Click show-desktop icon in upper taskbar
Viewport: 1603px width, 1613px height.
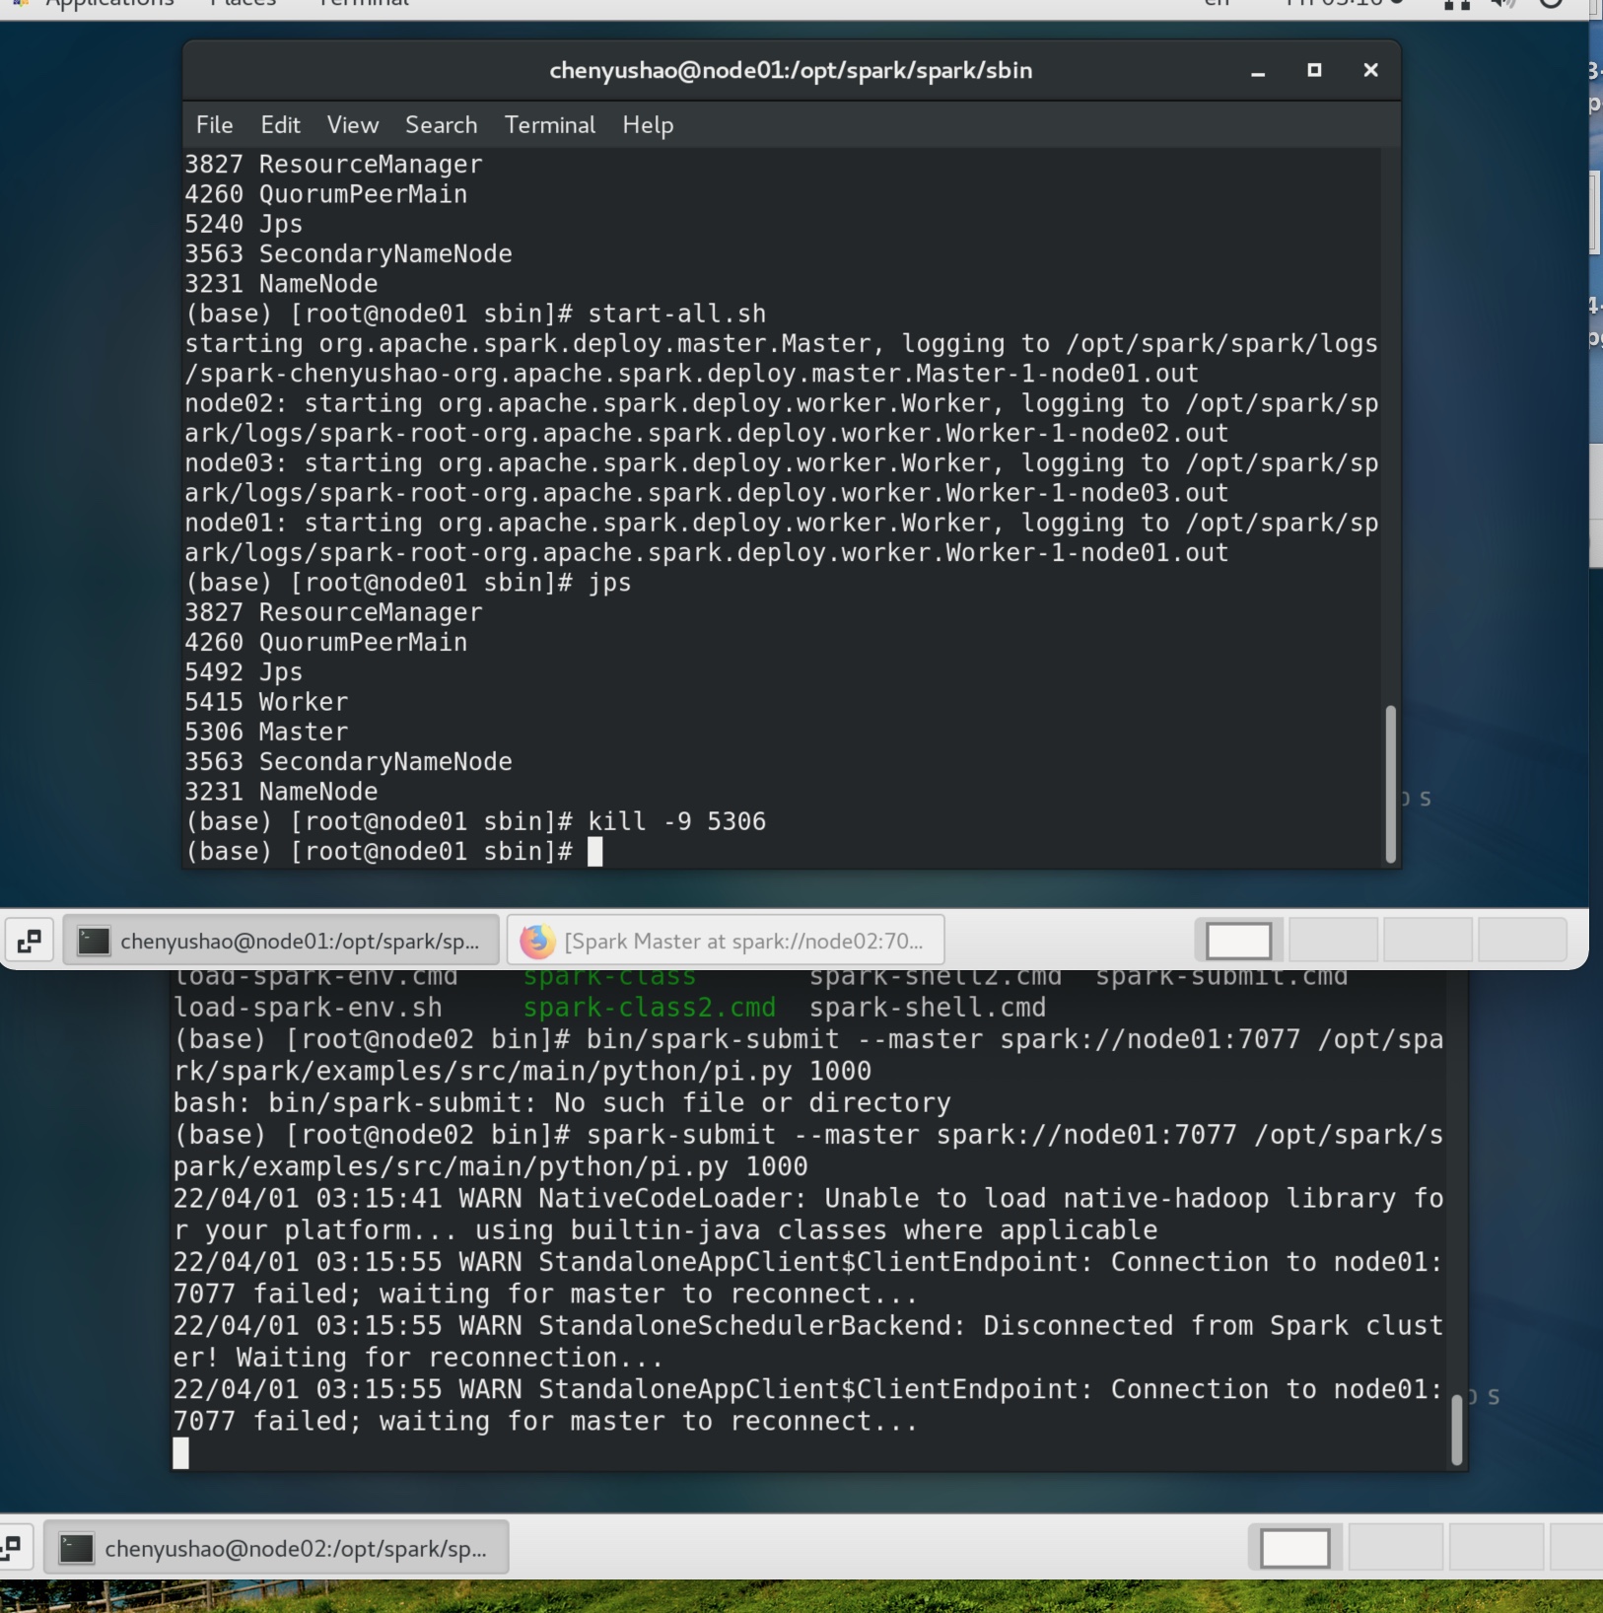pos(30,941)
